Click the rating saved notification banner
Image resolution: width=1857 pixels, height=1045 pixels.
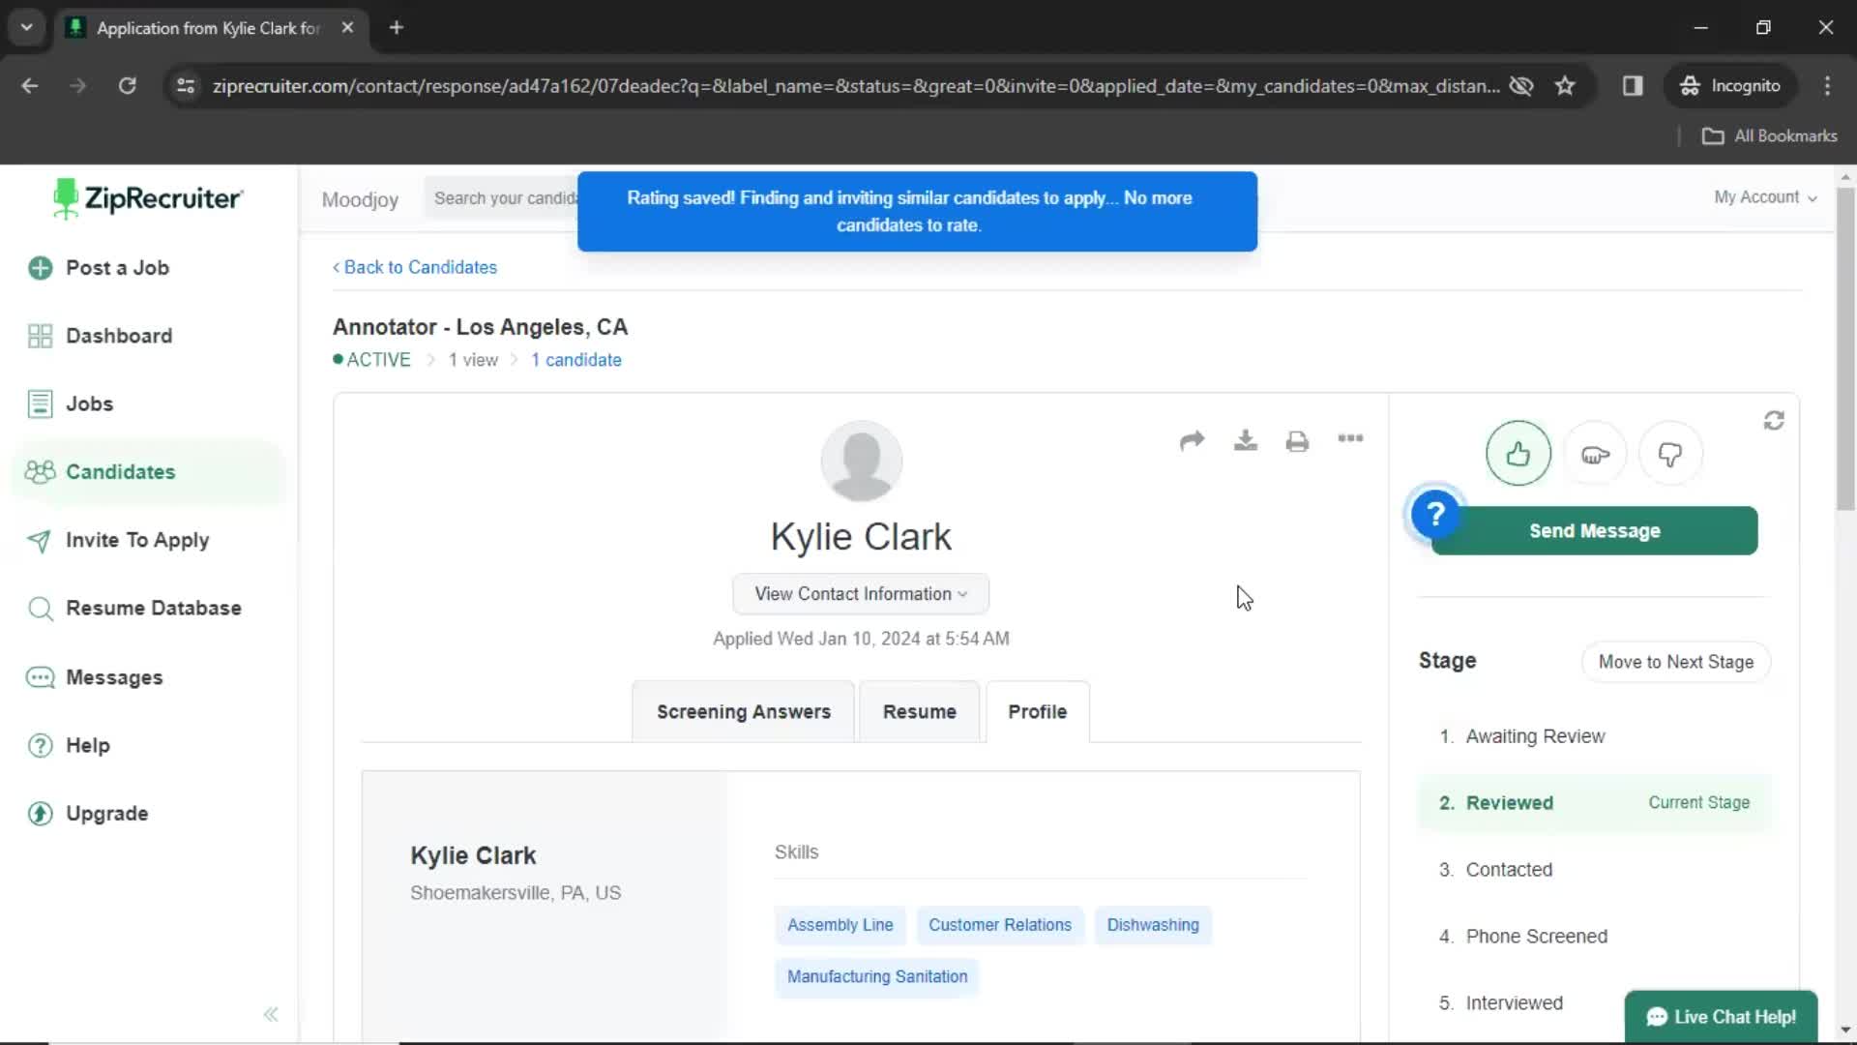[917, 212]
